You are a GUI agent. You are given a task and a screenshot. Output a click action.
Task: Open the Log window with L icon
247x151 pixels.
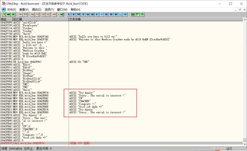tap(69, 14)
